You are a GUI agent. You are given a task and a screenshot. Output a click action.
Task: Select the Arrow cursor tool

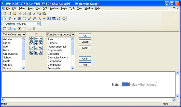click(x=5, y=19)
